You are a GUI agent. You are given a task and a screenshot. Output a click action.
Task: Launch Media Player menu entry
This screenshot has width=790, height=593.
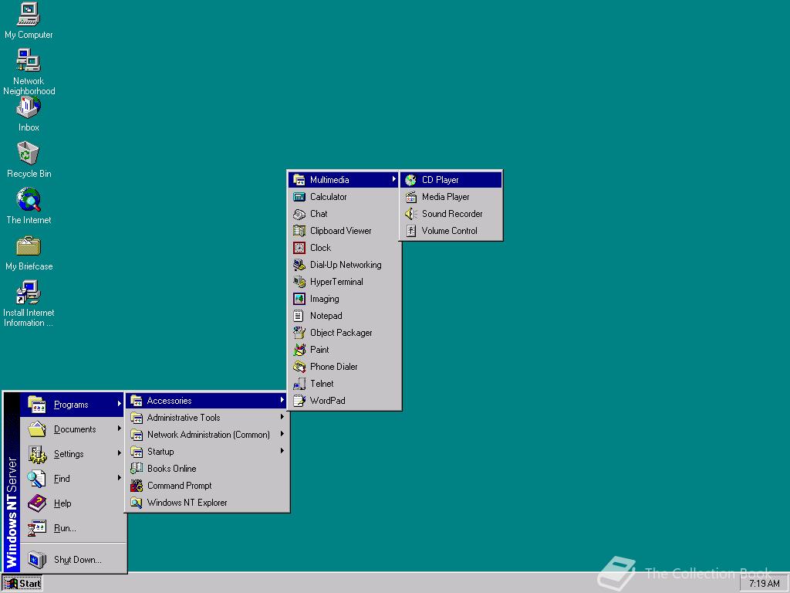click(451, 197)
